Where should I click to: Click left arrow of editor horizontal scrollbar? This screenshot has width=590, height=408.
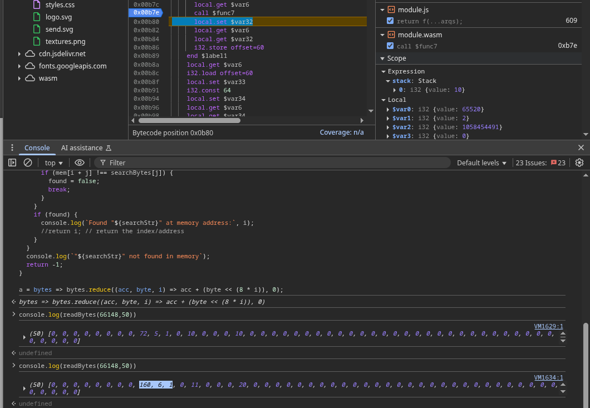pyautogui.click(x=133, y=120)
